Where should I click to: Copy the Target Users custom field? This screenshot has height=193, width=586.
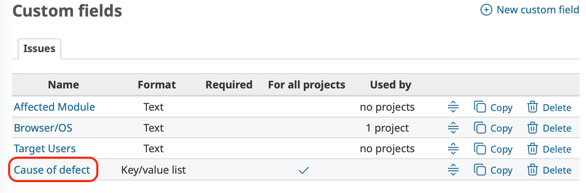coord(501,149)
